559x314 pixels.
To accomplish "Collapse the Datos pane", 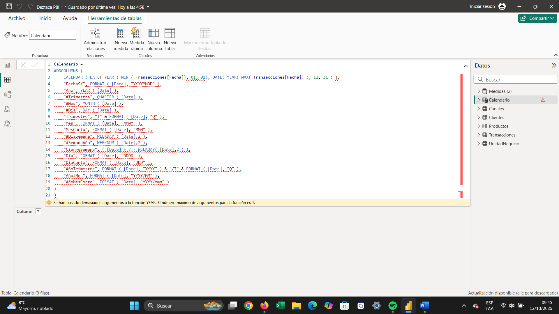I will (554, 65).
